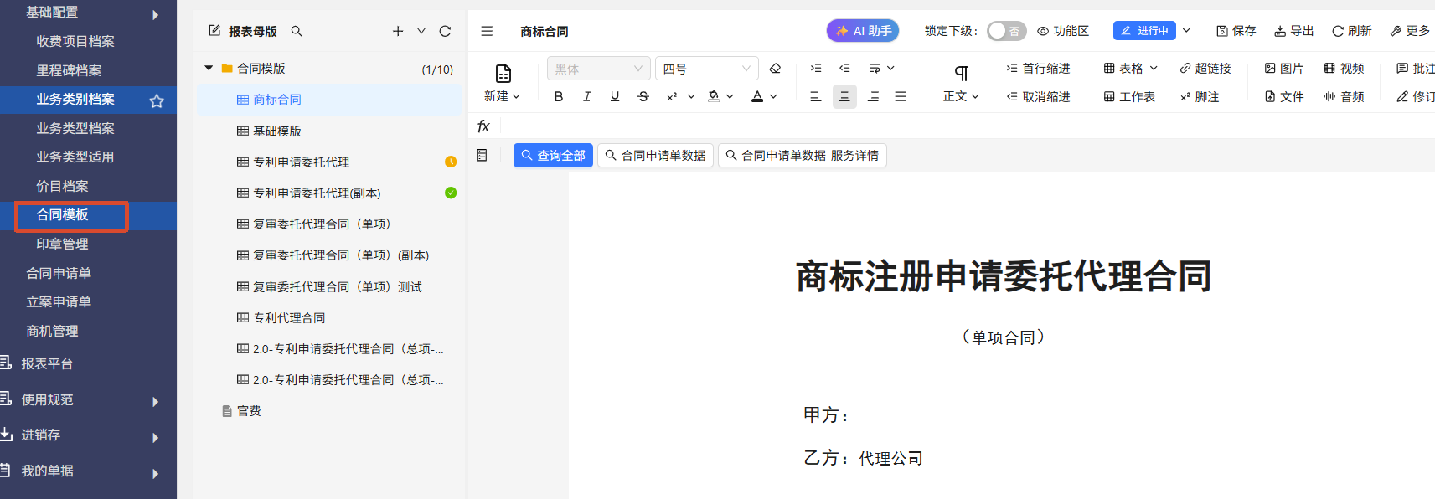Image resolution: width=1435 pixels, height=499 pixels.
Task: Justify the text alignment
Action: click(x=901, y=97)
